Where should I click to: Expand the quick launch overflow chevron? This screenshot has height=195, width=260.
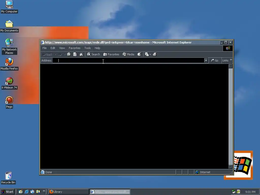pyautogui.click(x=44, y=191)
